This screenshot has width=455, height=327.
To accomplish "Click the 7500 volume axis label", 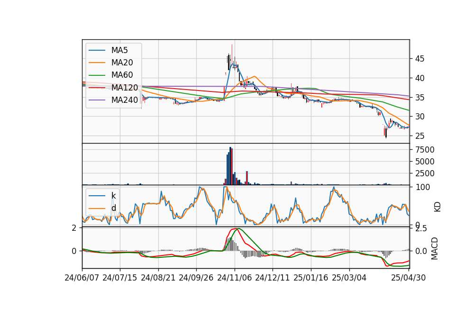I will [425, 150].
